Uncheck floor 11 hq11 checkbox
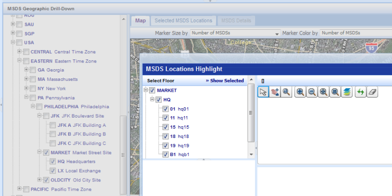Image resolution: width=392 pixels, height=196 pixels. point(165,118)
